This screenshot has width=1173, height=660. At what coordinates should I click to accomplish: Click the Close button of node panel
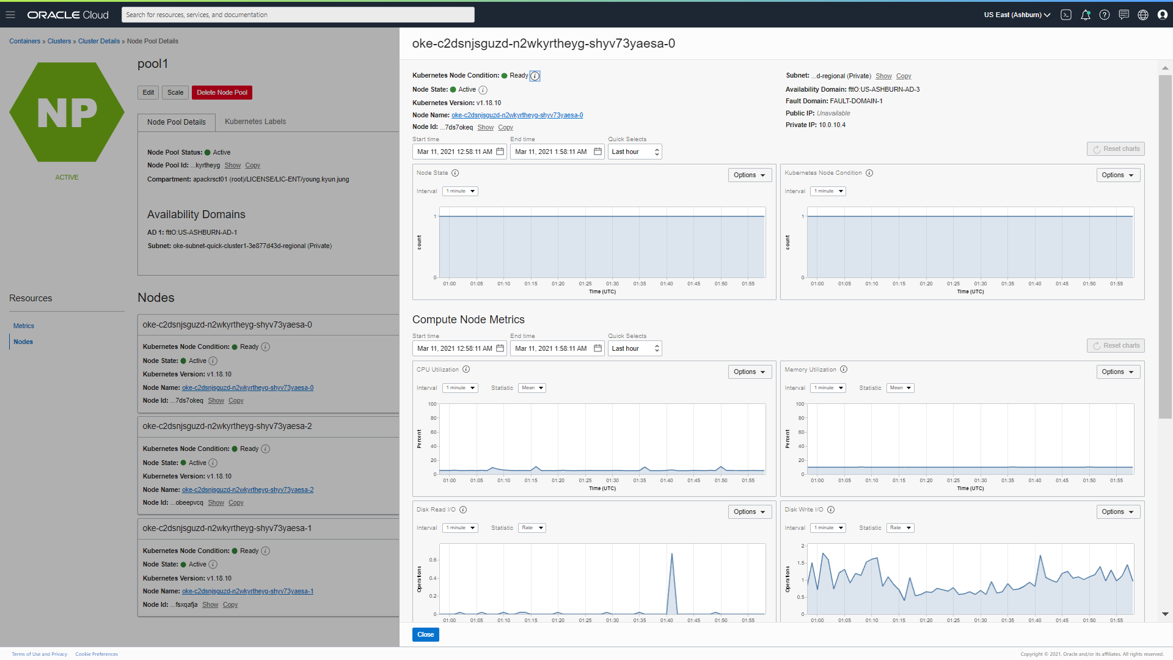425,634
